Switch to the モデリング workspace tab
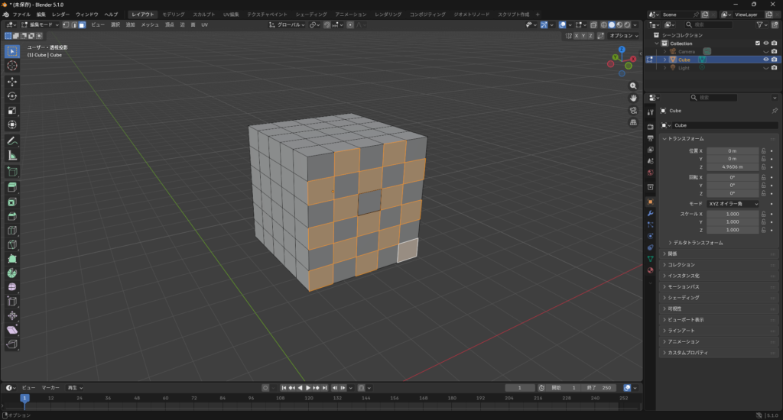Image resolution: width=783 pixels, height=420 pixels. point(173,15)
